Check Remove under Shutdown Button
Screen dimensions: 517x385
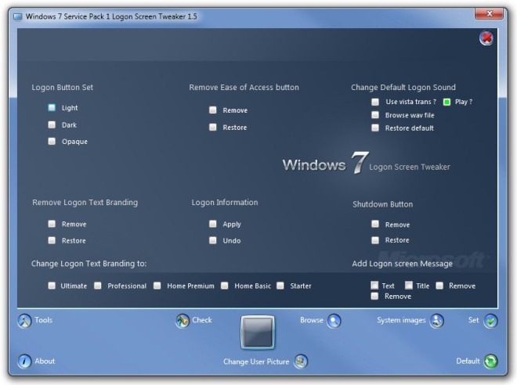pyautogui.click(x=375, y=224)
